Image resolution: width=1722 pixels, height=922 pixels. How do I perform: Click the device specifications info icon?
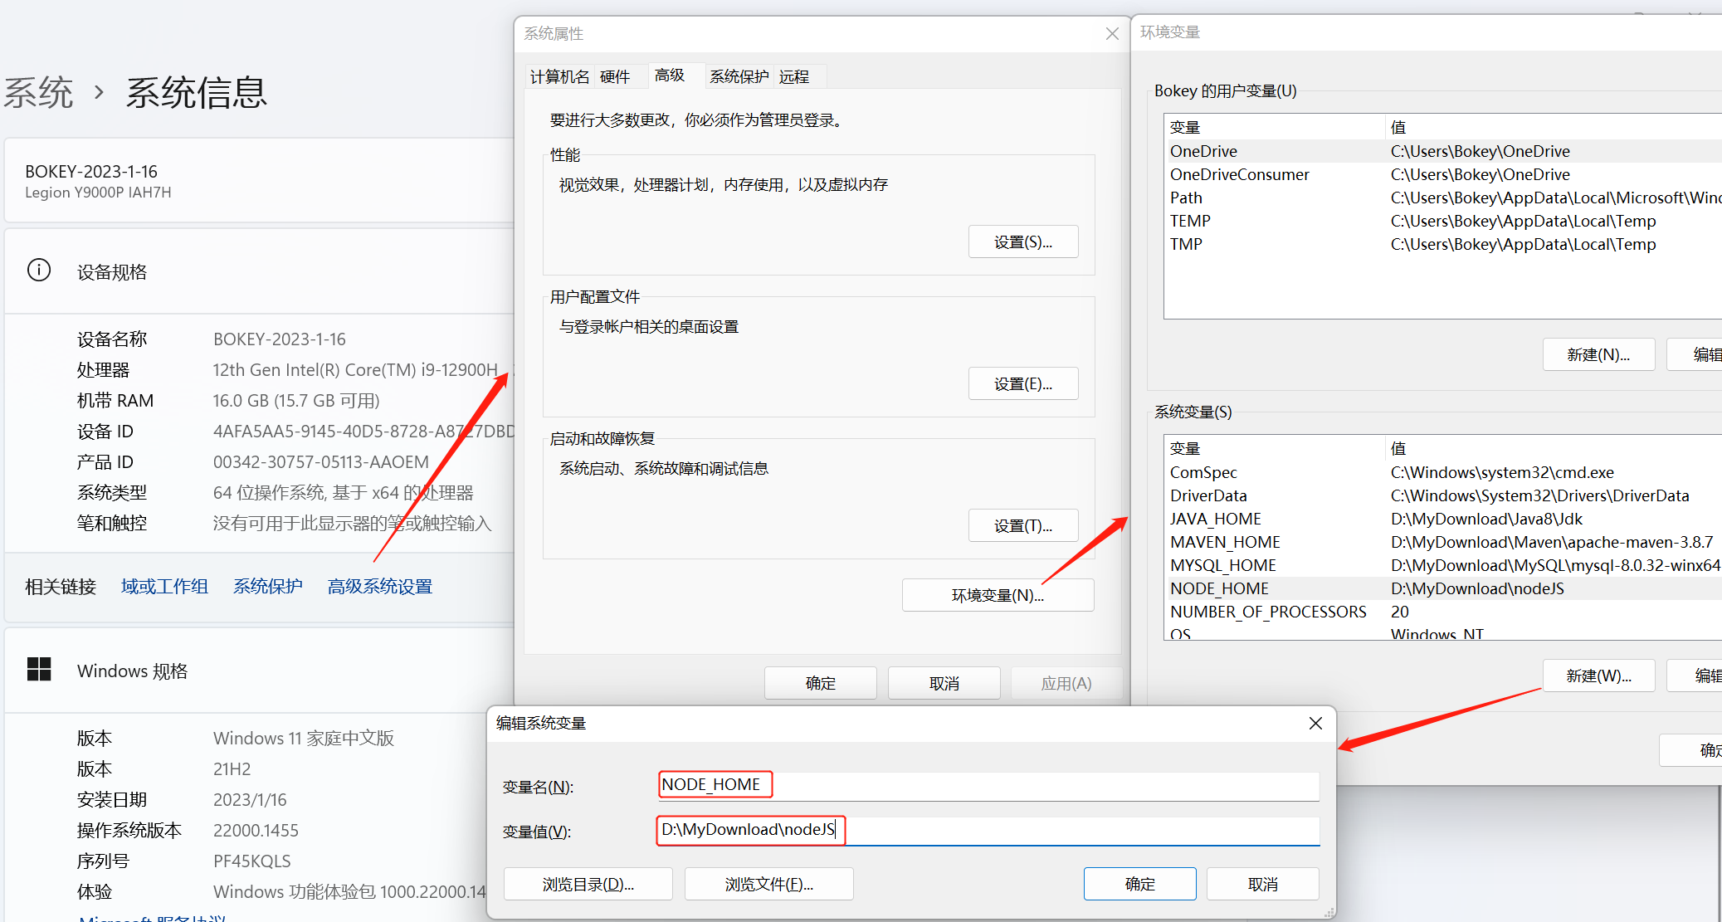39,271
